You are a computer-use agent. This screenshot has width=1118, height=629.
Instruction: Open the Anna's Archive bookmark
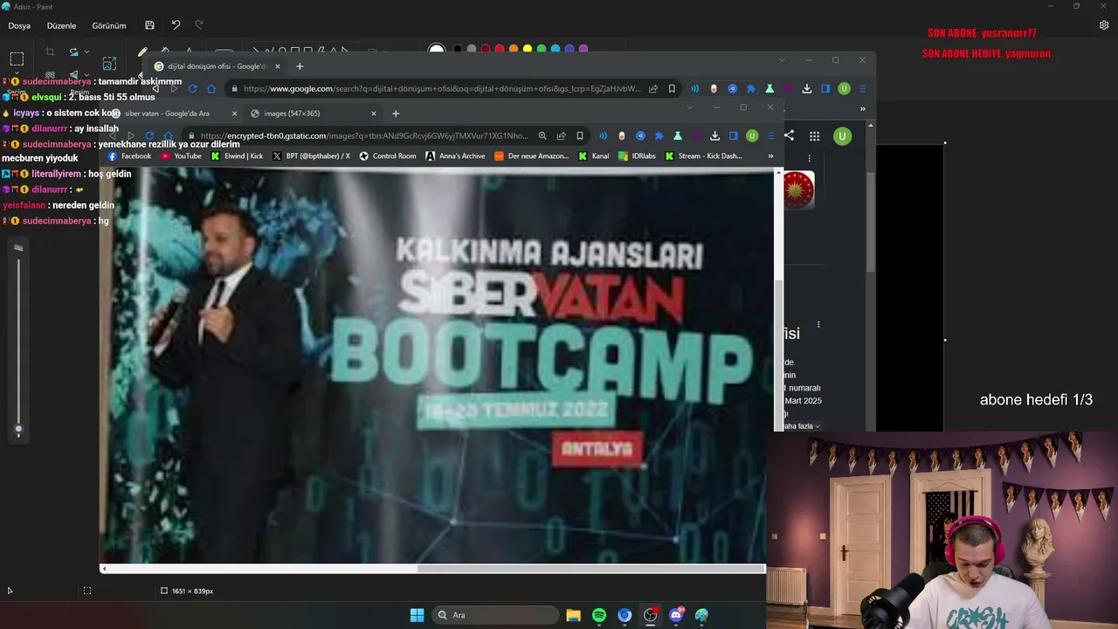455,156
